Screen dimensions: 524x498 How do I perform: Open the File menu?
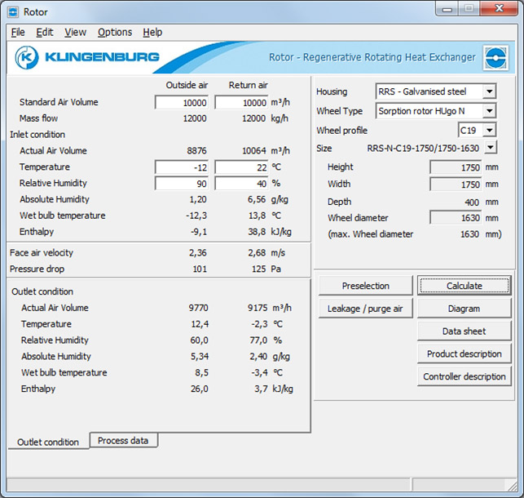point(18,32)
